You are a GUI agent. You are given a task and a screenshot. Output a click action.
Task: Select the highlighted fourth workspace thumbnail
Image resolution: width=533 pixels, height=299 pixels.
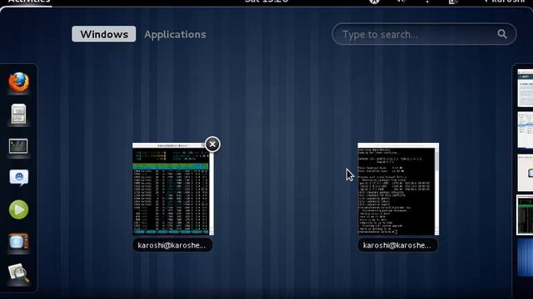tap(525, 214)
